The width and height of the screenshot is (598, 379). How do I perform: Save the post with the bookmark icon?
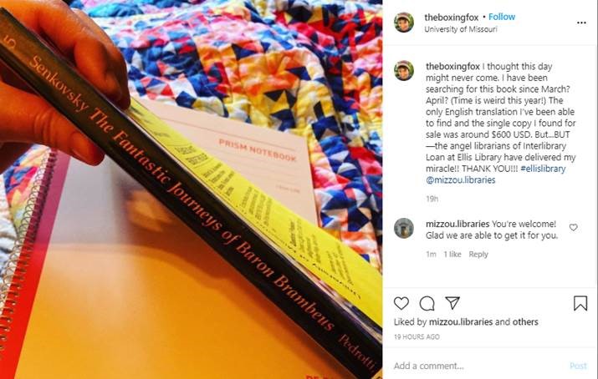coord(580,303)
